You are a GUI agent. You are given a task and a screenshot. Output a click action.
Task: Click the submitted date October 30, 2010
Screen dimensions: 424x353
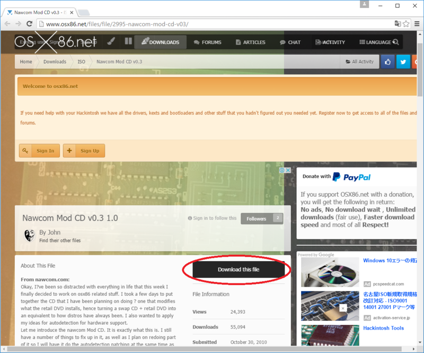(249, 342)
